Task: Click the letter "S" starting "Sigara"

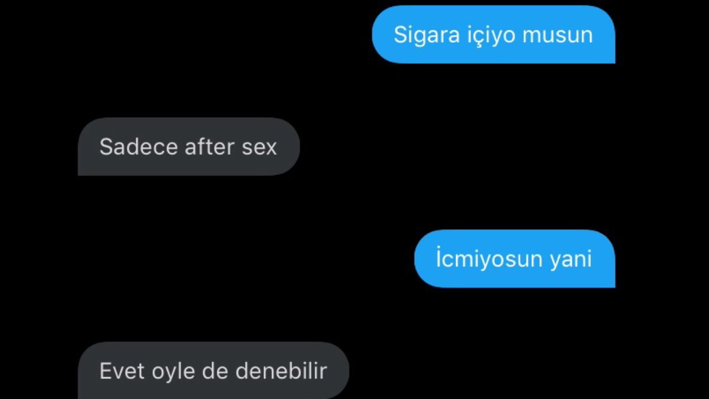Action: point(401,35)
